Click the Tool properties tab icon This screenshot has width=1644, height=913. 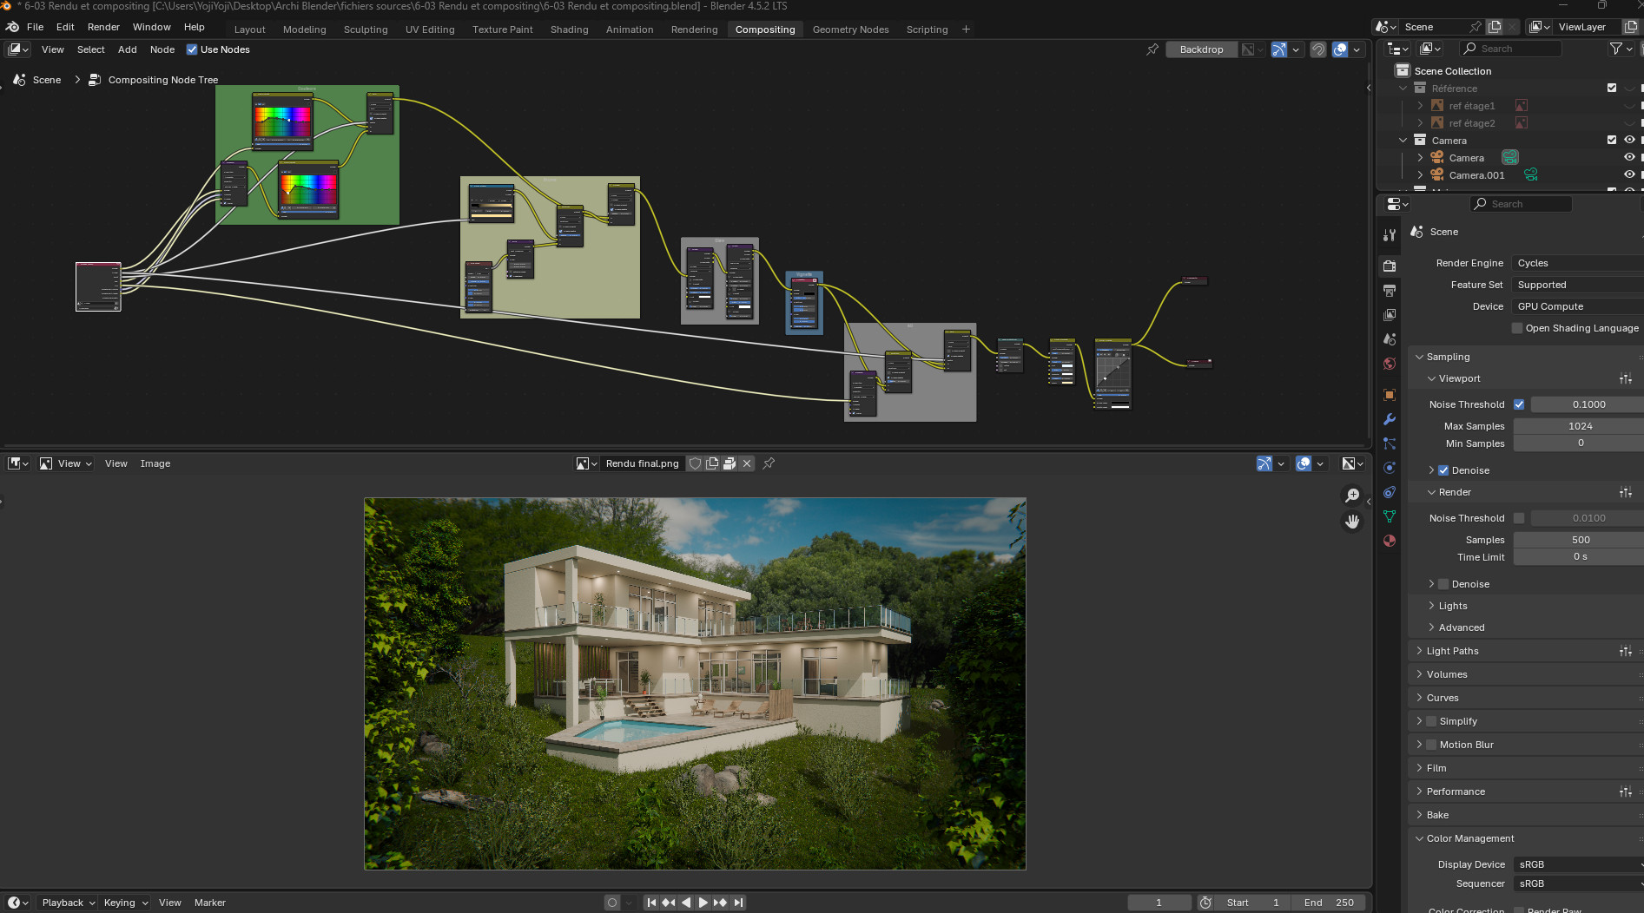(1390, 235)
